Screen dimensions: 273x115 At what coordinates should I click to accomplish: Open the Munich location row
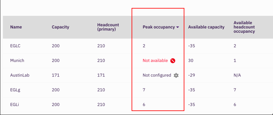coord(138,61)
